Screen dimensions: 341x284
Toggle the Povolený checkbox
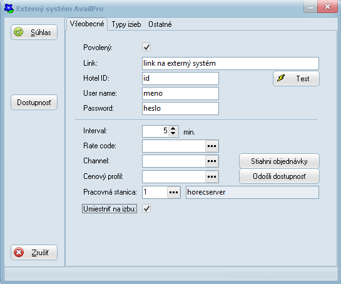146,47
